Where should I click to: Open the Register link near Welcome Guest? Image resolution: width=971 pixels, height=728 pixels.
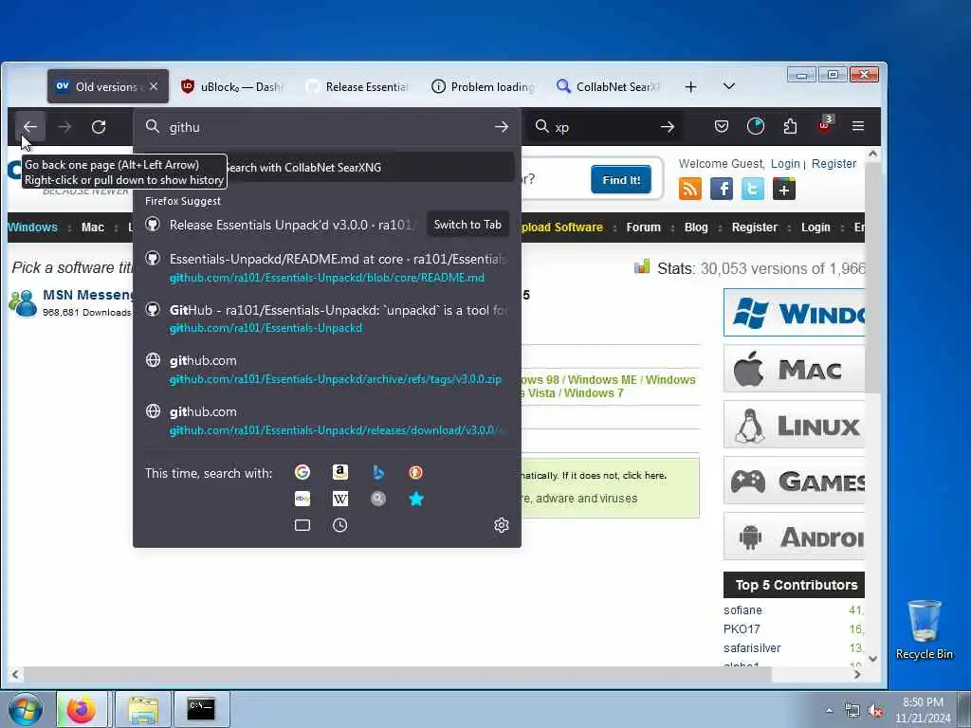(834, 163)
